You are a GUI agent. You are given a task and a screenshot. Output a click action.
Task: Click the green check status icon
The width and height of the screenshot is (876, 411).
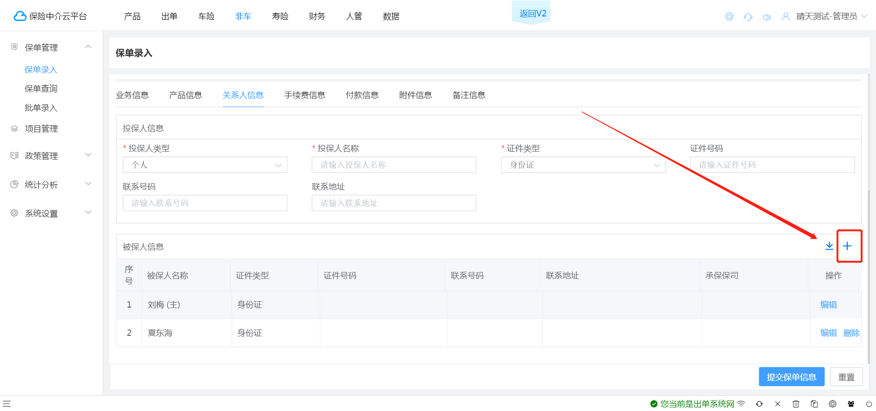click(x=654, y=404)
